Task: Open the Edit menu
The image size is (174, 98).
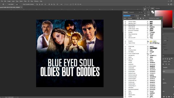Action: [x=5, y=1]
